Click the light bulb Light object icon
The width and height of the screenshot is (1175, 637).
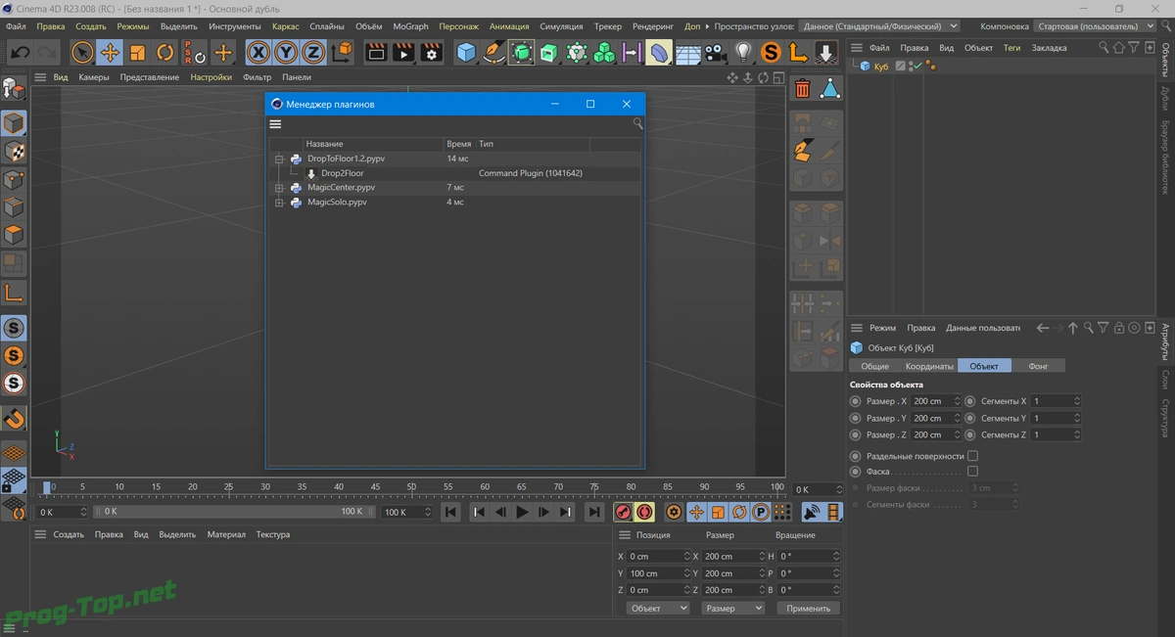pos(744,52)
